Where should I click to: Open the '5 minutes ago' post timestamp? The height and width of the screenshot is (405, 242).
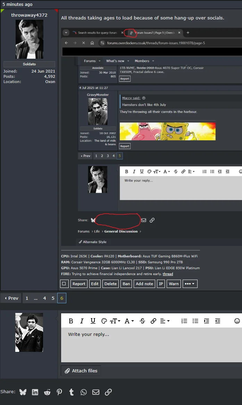tap(18, 5)
